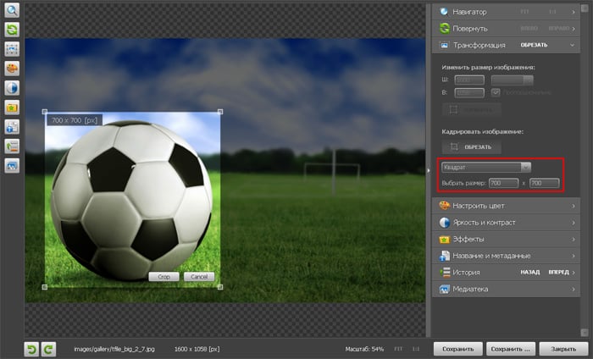Select the magnifier zoom tool in left toolbar
593x359 pixels.
point(13,12)
